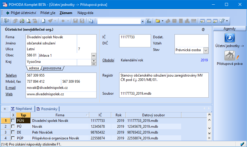Click the Web link label
Screen dimensions: 247x147
[x=9, y=94]
